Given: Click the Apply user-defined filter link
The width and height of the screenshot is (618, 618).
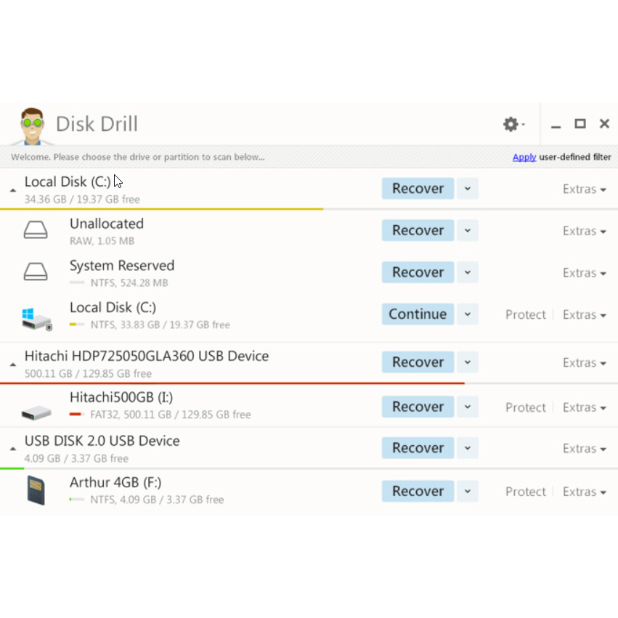Looking at the screenshot, I should pyautogui.click(x=524, y=157).
